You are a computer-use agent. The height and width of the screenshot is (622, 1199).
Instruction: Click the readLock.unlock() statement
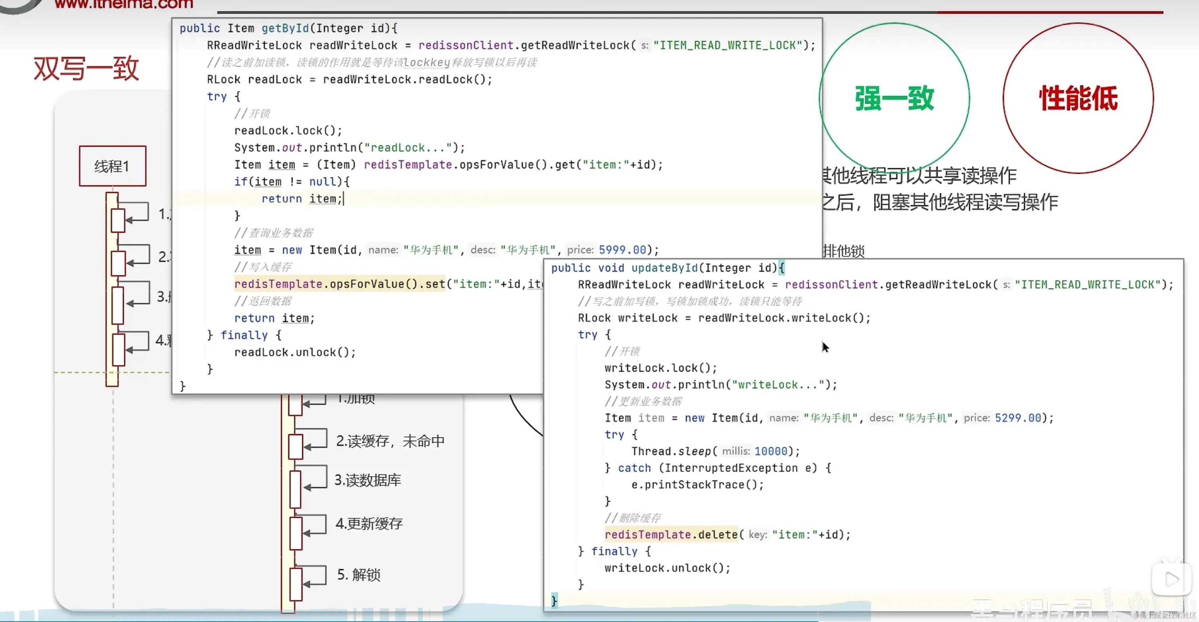[295, 352]
